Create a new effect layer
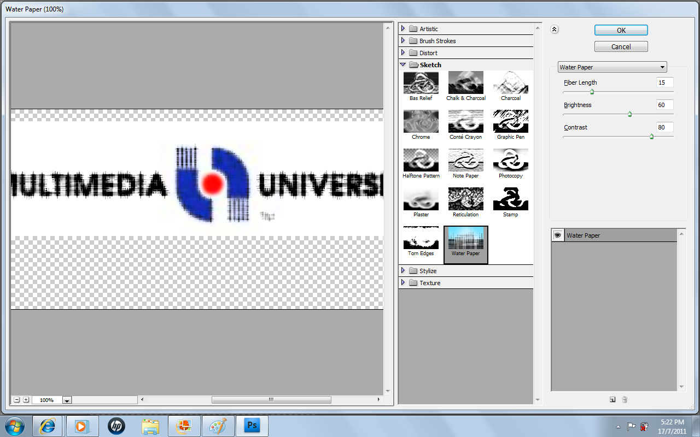The width and height of the screenshot is (700, 437). pyautogui.click(x=612, y=399)
